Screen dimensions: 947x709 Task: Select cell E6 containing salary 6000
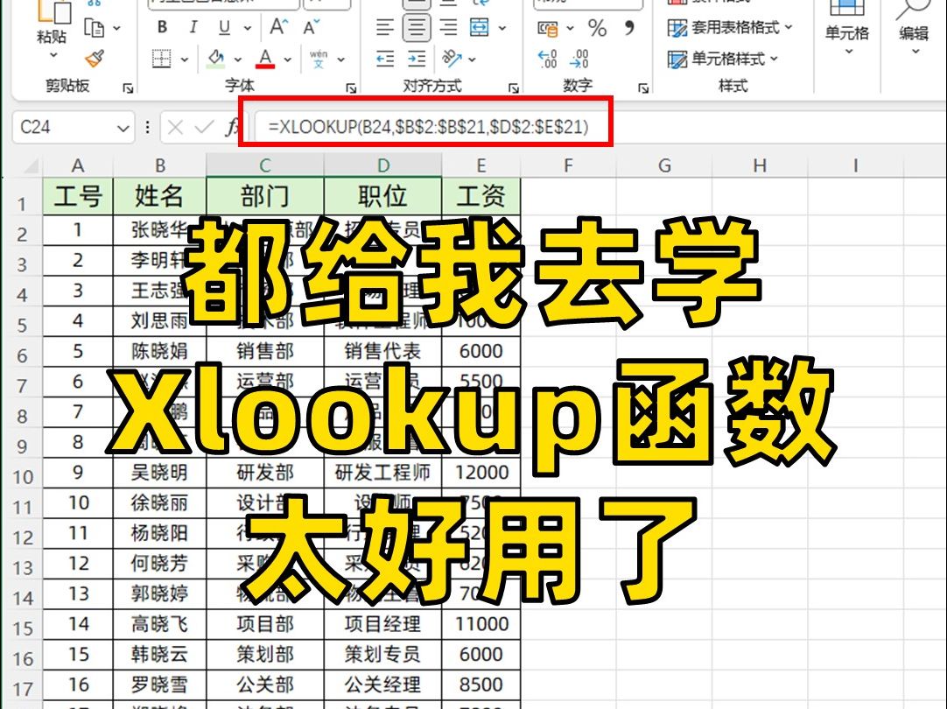click(481, 348)
